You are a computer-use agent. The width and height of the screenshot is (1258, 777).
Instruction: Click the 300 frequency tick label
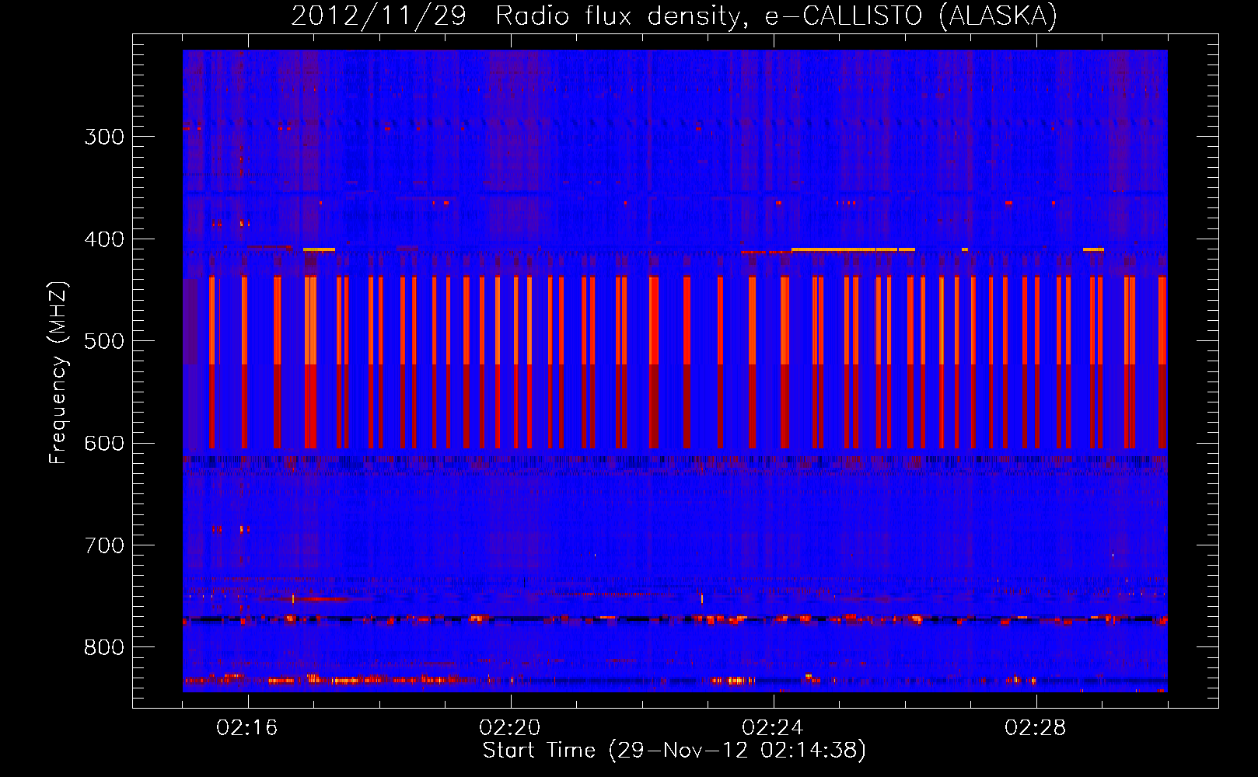(104, 137)
